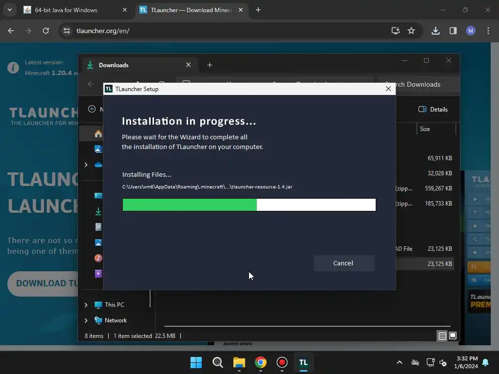
Task: Open File Explorer from the taskbar
Action: (x=239, y=362)
